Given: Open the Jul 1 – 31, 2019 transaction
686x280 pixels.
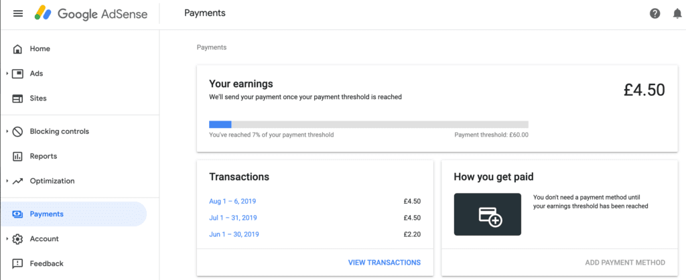Looking at the screenshot, I should 232,218.
